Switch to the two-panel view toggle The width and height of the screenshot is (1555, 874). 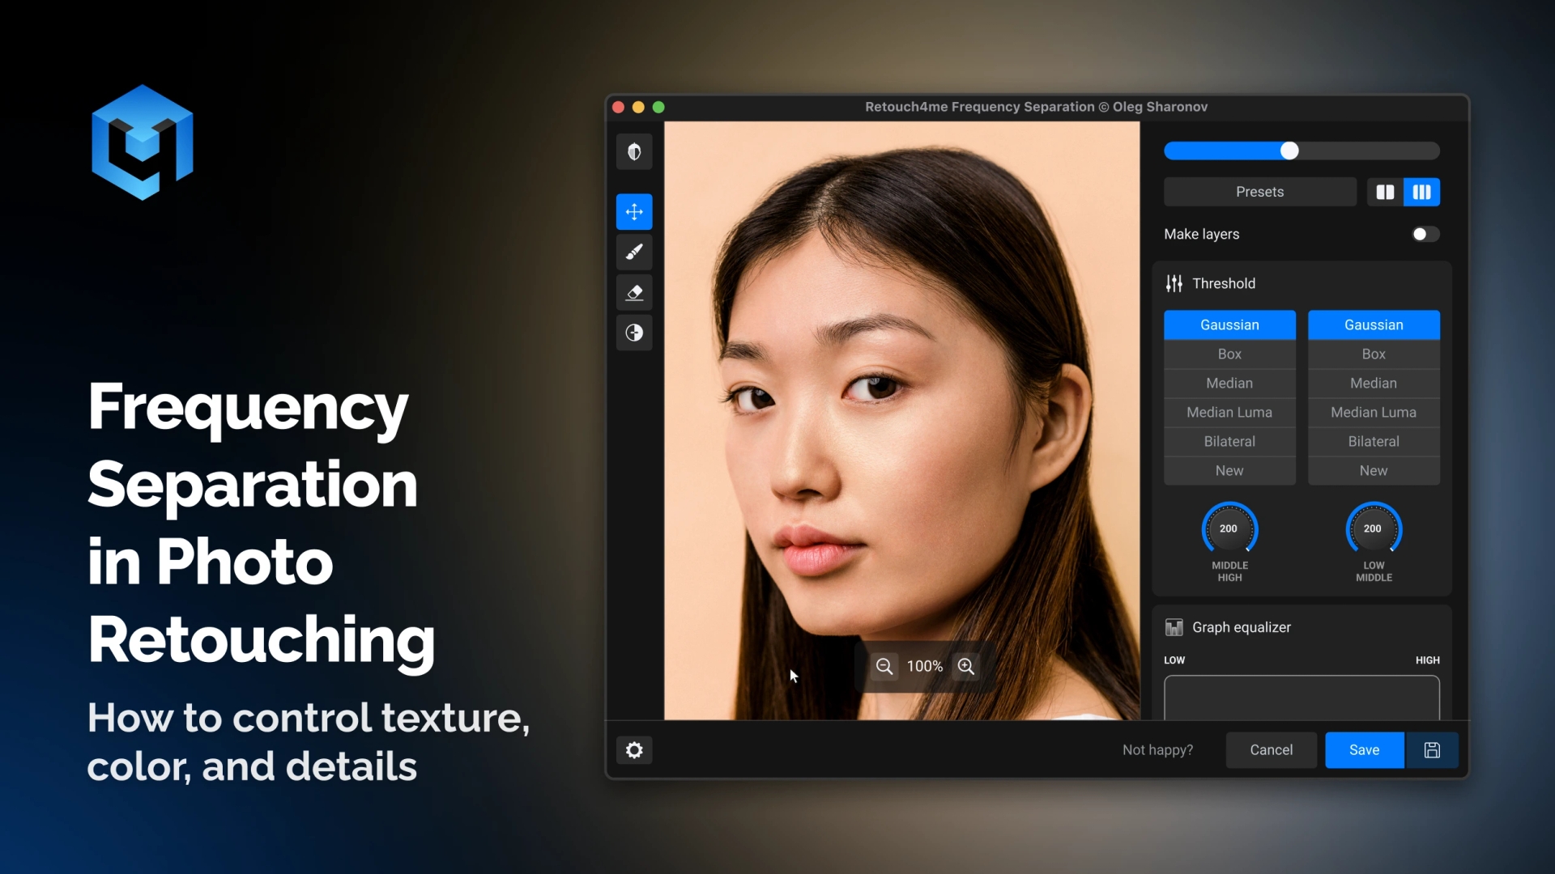click(1385, 192)
